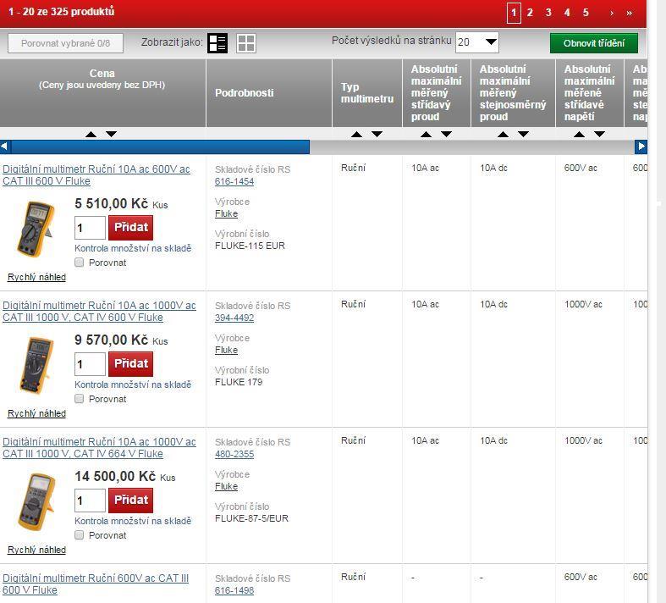Sort Typ multimetru descending arrow
The image size is (666, 603).
point(377,135)
